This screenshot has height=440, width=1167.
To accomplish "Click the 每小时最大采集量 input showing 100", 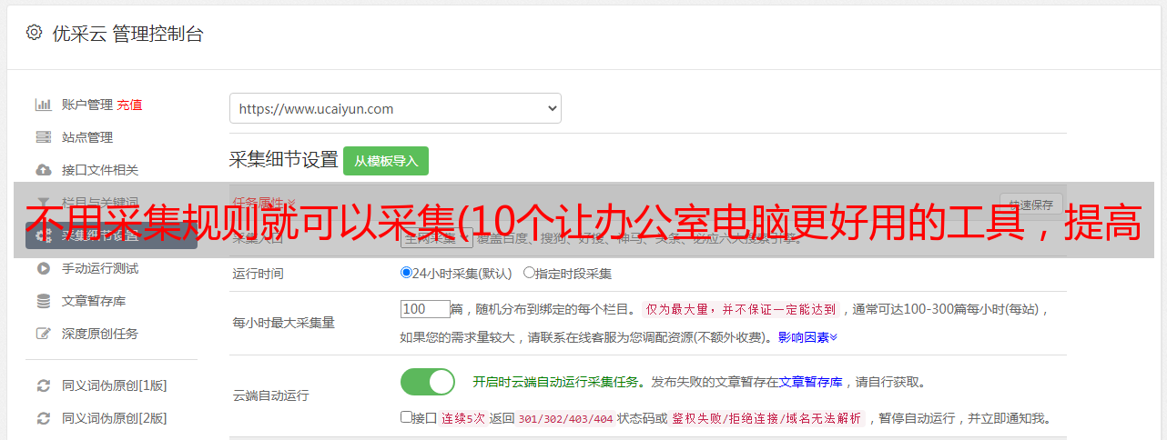I will pos(425,309).
